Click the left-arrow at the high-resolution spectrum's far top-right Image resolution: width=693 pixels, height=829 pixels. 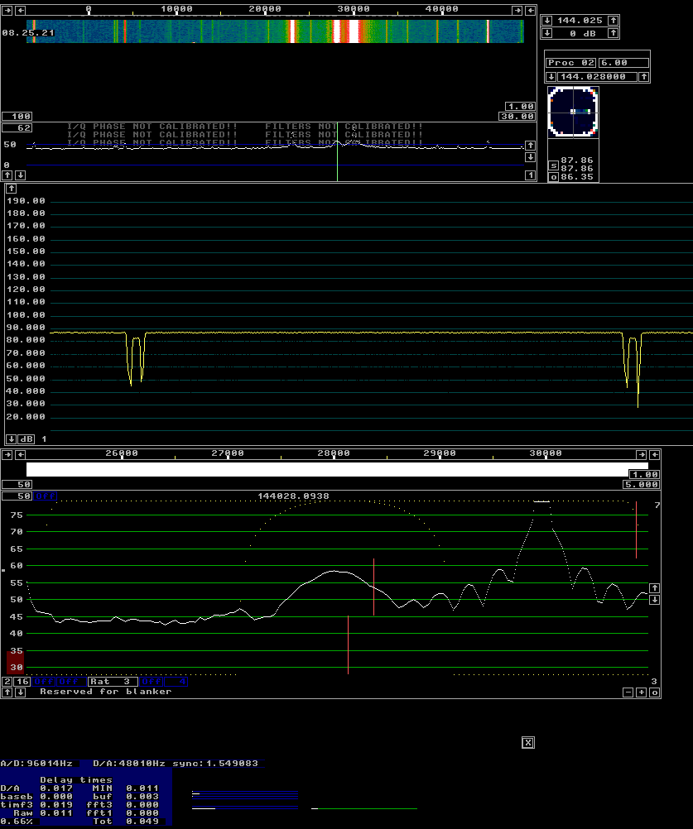tap(654, 455)
